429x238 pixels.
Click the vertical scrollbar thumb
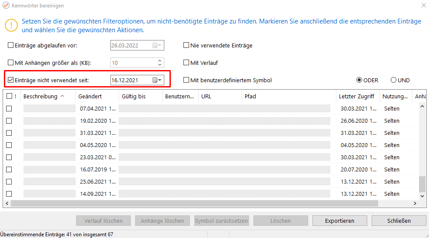[x=422, y=184]
